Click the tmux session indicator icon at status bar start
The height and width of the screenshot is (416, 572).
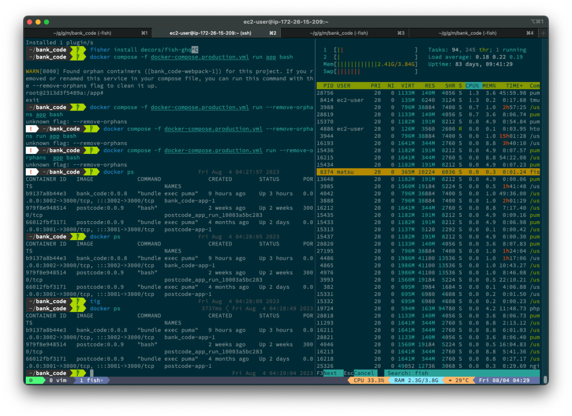point(31,380)
